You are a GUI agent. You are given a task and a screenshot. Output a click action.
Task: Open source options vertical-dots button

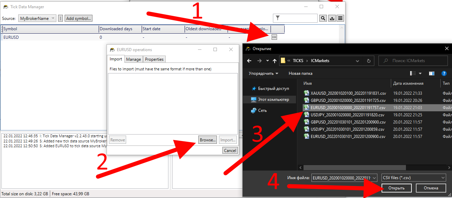click(60, 19)
